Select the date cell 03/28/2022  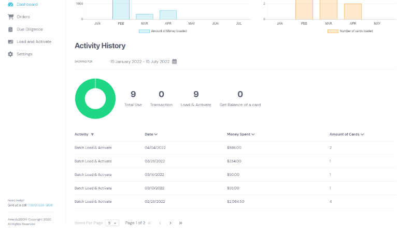point(154,161)
